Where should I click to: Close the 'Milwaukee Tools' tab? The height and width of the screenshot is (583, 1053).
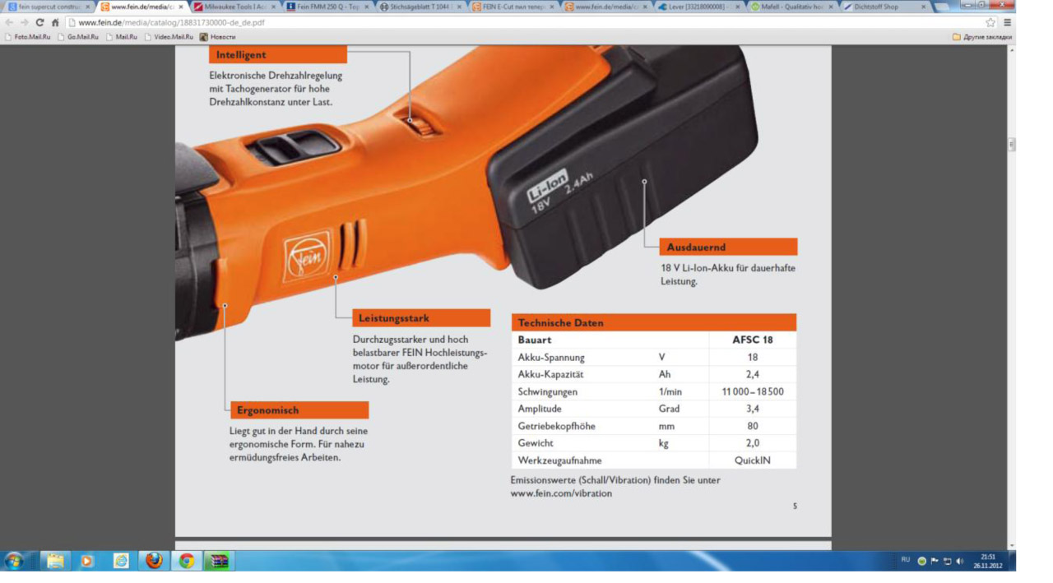tap(273, 7)
